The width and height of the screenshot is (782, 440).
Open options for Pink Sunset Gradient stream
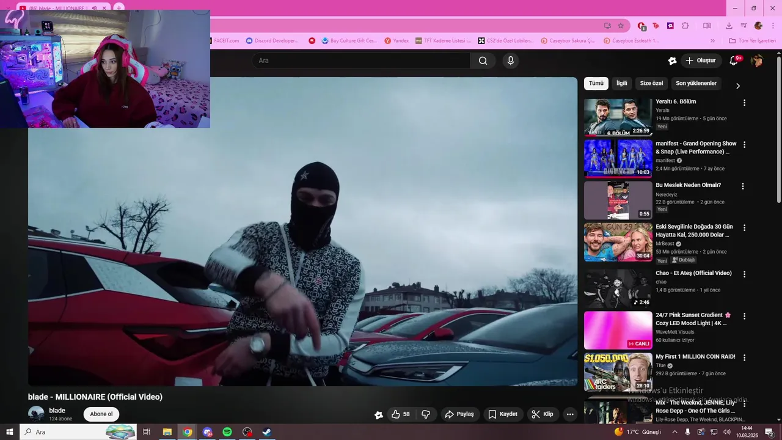tap(744, 317)
